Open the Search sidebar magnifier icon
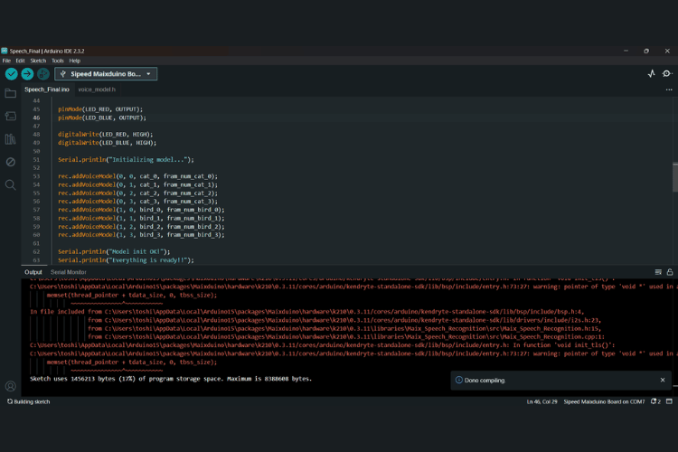The image size is (678, 452). [10, 185]
